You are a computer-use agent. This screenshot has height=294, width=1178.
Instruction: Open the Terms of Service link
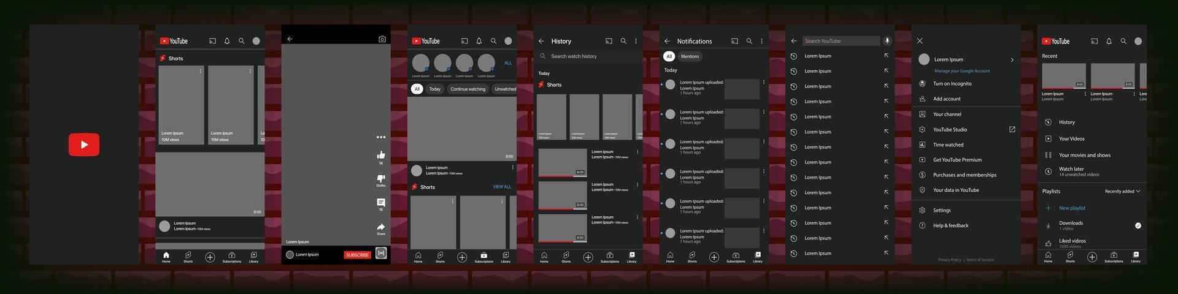point(980,260)
